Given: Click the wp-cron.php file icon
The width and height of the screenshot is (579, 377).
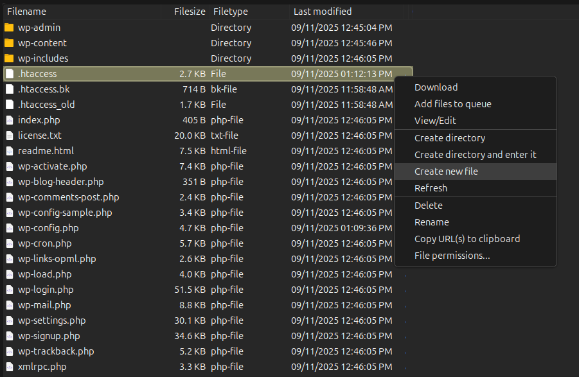Looking at the screenshot, I should click(x=10, y=243).
